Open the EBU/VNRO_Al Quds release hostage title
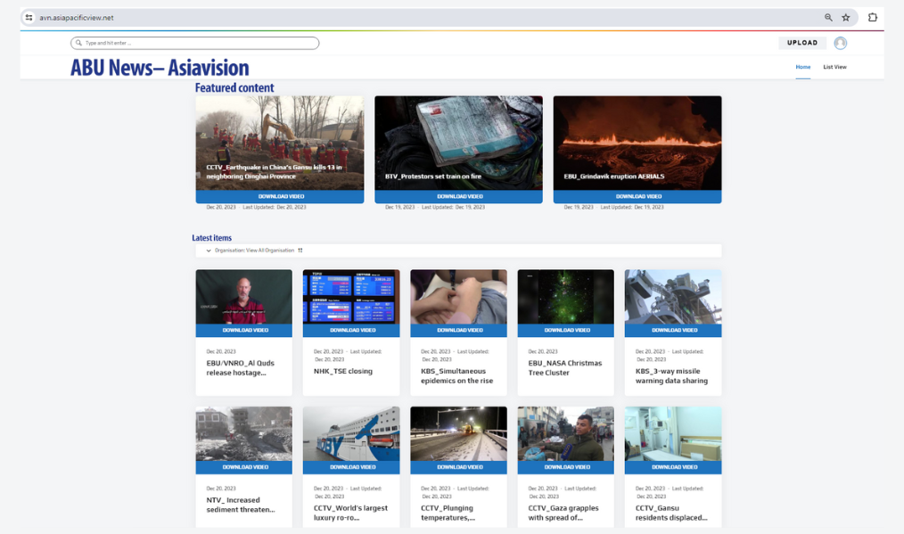This screenshot has height=534, width=904. [x=241, y=368]
